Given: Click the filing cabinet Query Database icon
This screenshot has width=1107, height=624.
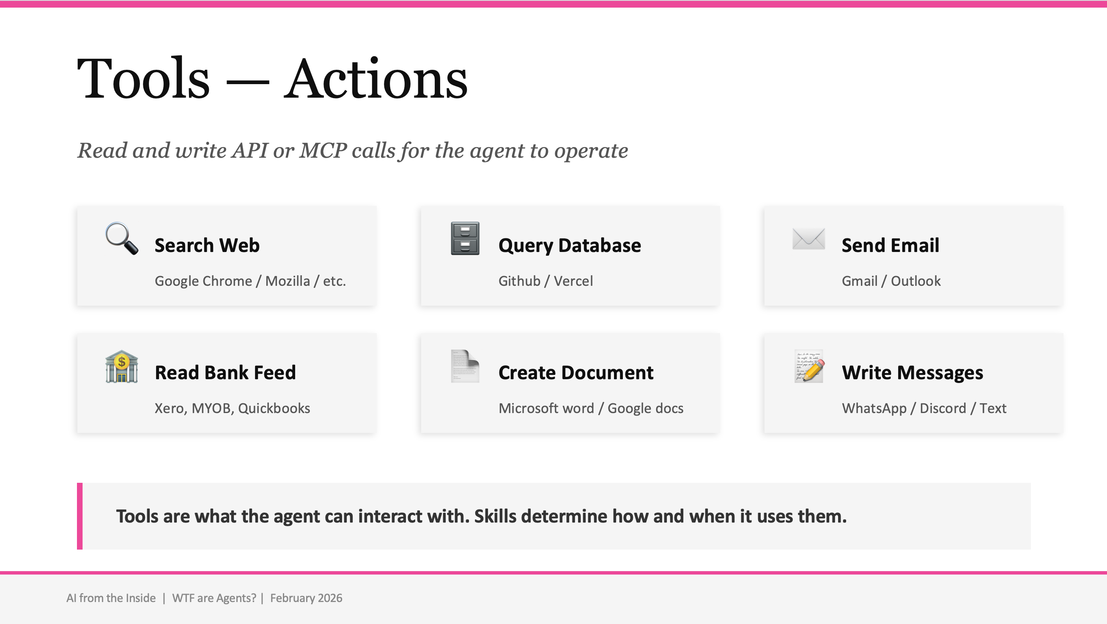Looking at the screenshot, I should [465, 238].
